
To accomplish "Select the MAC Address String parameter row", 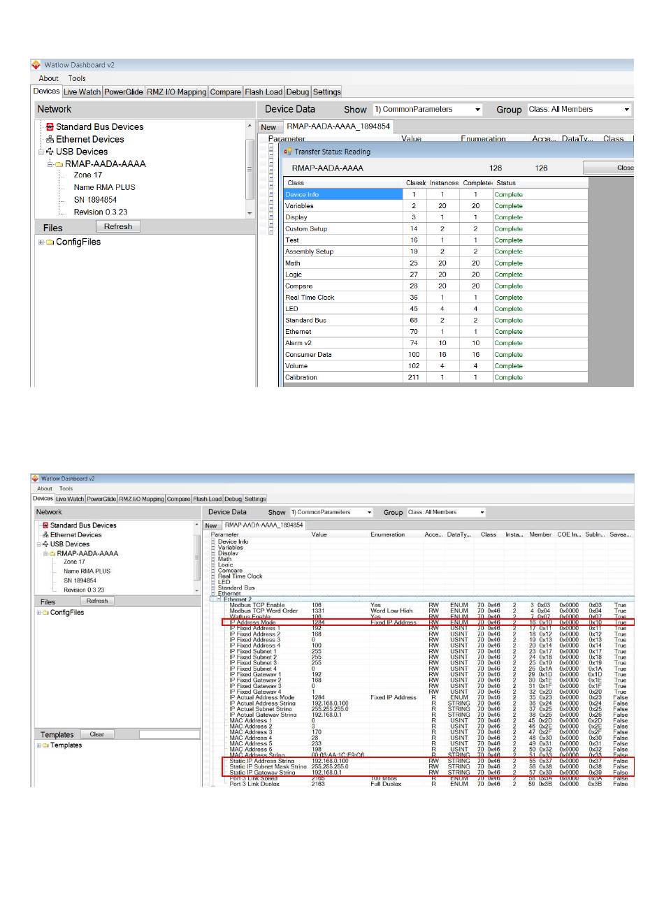I will (428, 755).
